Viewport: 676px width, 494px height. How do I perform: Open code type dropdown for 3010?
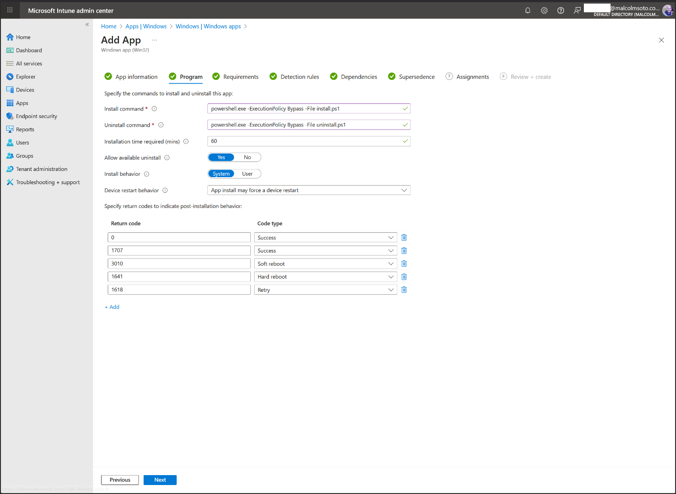pos(325,264)
